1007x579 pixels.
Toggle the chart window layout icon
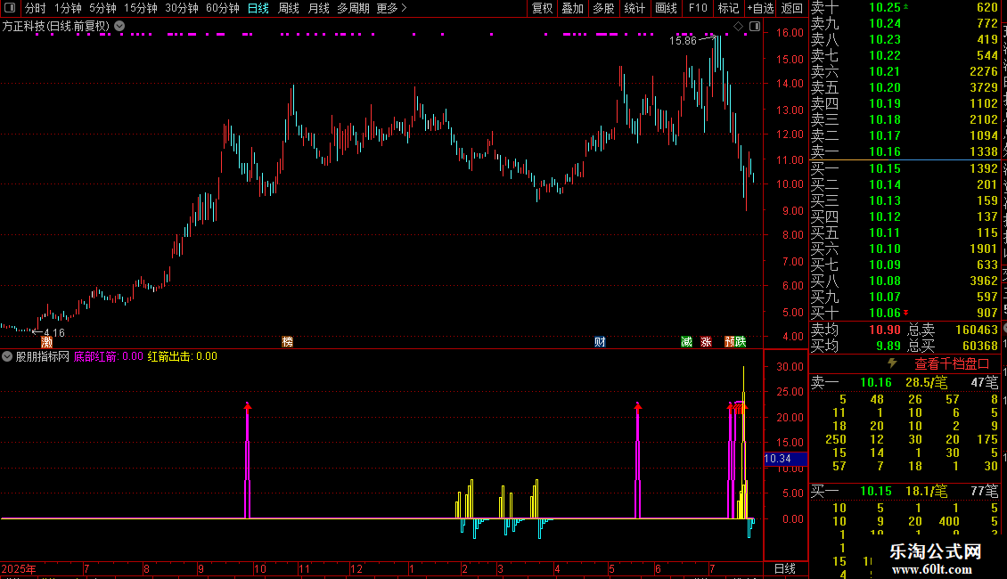(755, 27)
